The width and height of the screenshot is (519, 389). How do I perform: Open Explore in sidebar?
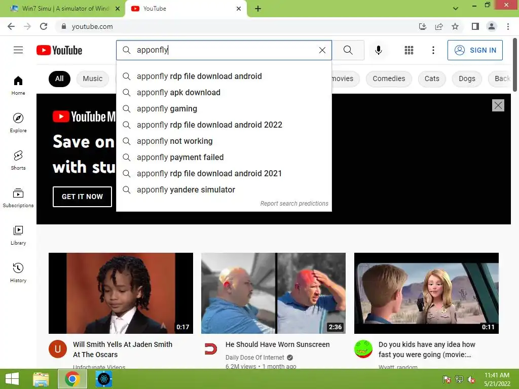[18, 123]
